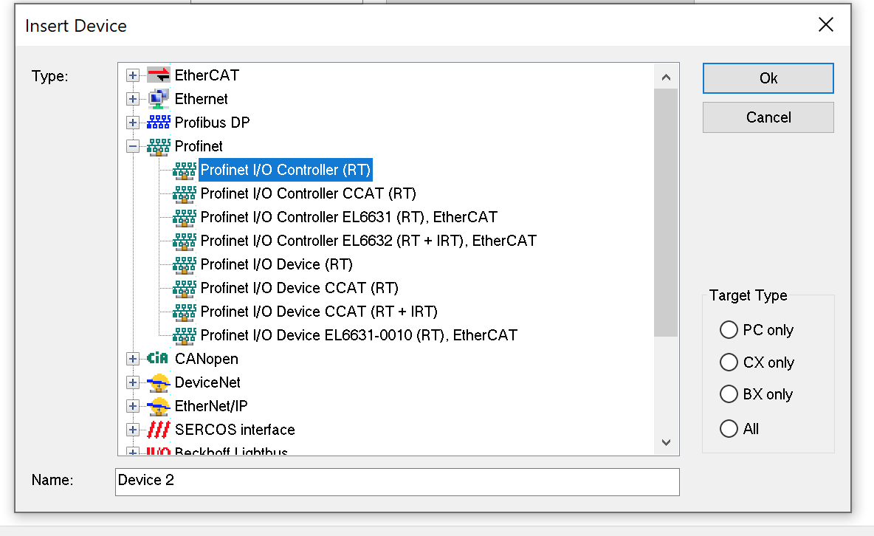Close the Insert Device dialog
This screenshot has width=874, height=536.
(x=826, y=24)
